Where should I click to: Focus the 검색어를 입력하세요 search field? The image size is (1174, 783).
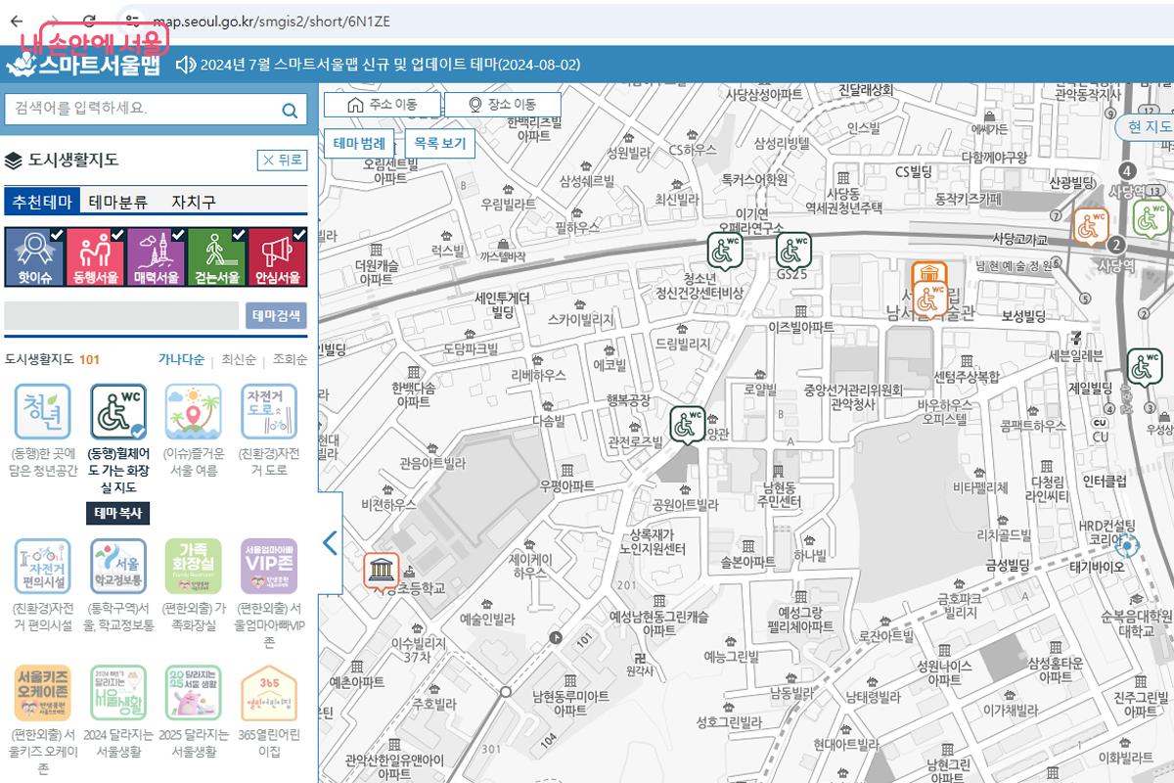[x=142, y=109]
